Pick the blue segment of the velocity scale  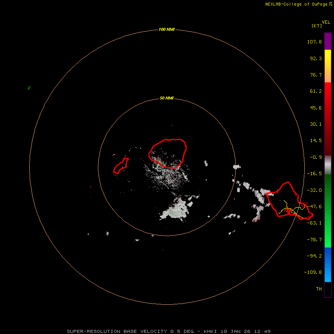pos(328,265)
